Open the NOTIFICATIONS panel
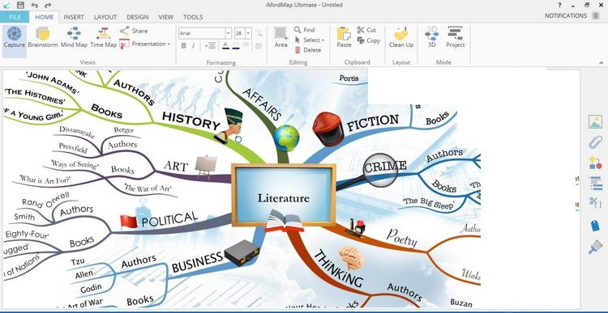Viewport: 608px width, 313px height. pyautogui.click(x=572, y=16)
